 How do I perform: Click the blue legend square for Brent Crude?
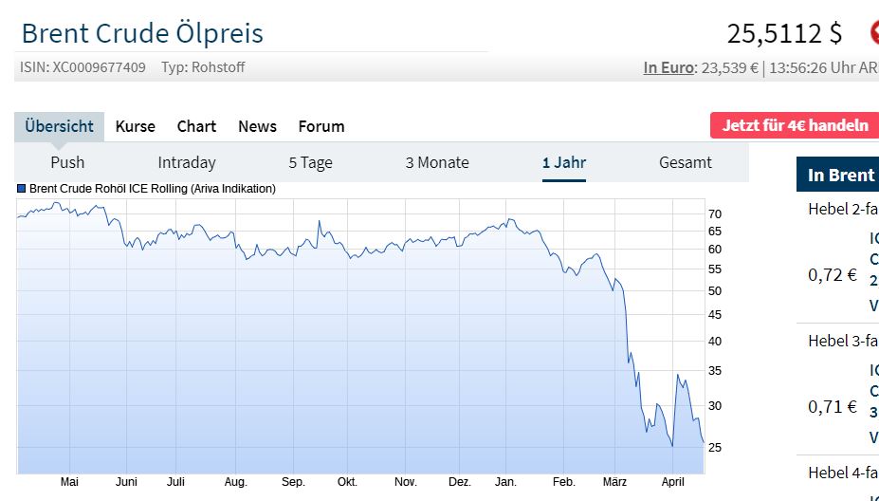point(22,189)
